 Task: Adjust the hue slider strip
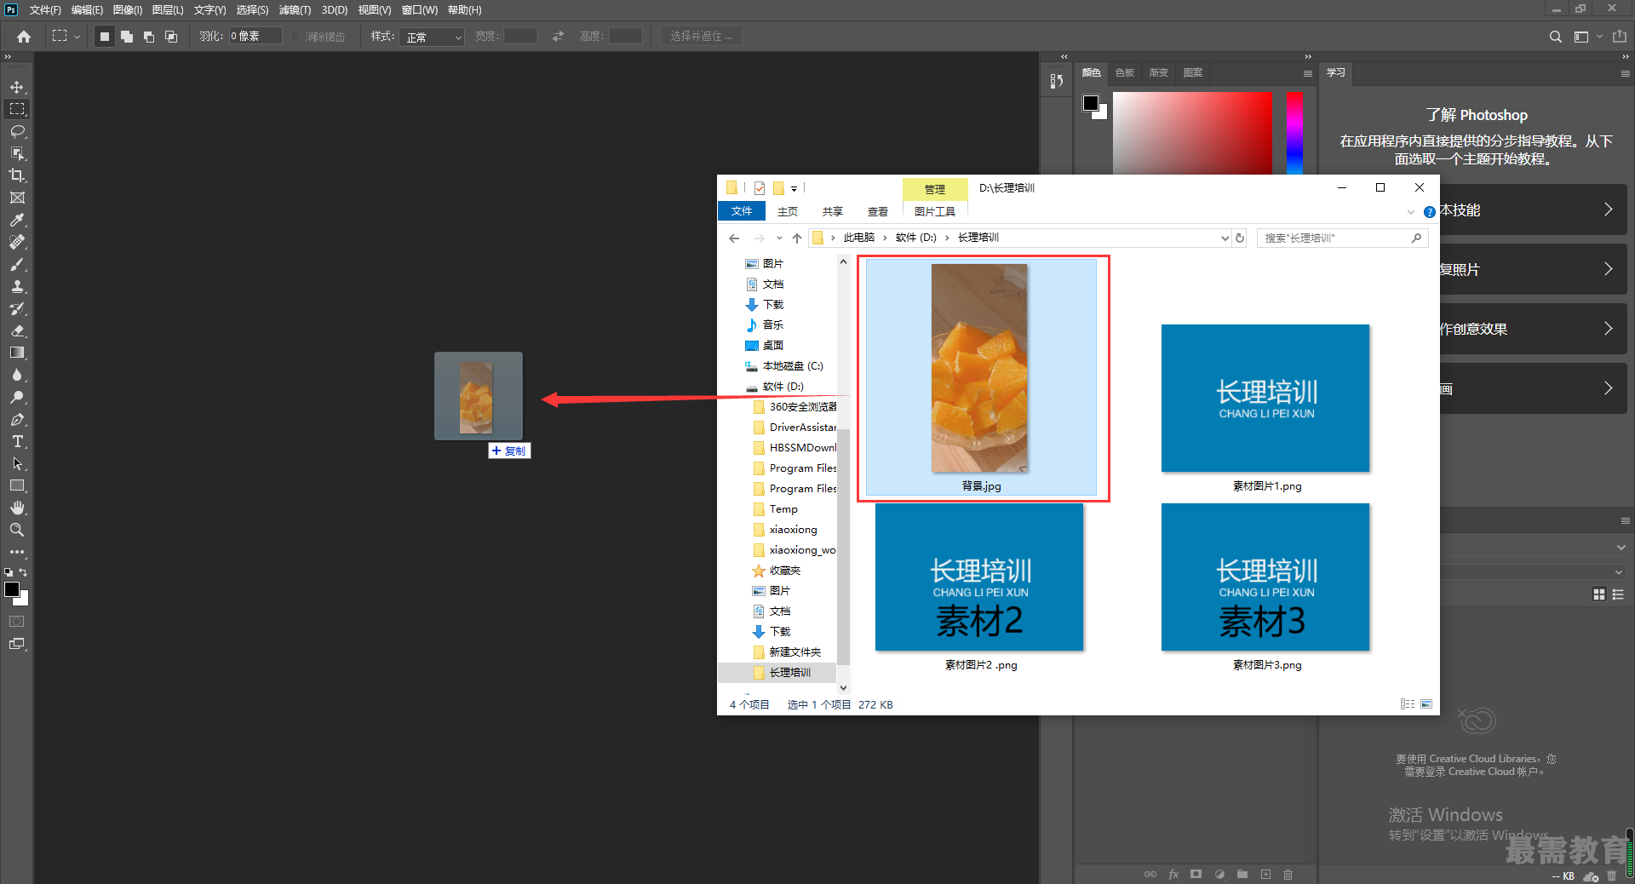click(x=1294, y=134)
